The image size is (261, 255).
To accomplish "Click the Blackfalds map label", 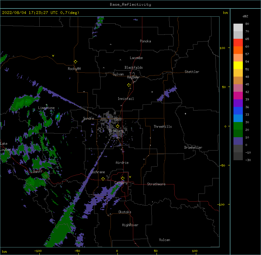I will tap(134, 68).
